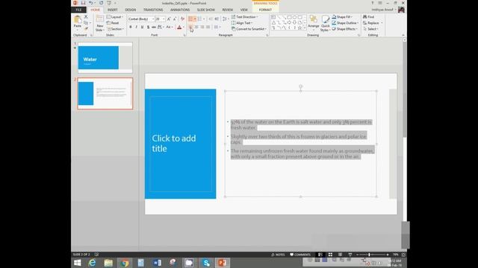Increase the font size
This screenshot has height=268, width=478.
point(169,19)
